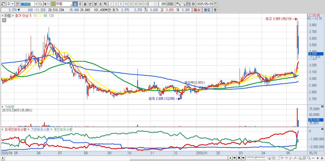Click the stock code field 136480

coord(27,4)
